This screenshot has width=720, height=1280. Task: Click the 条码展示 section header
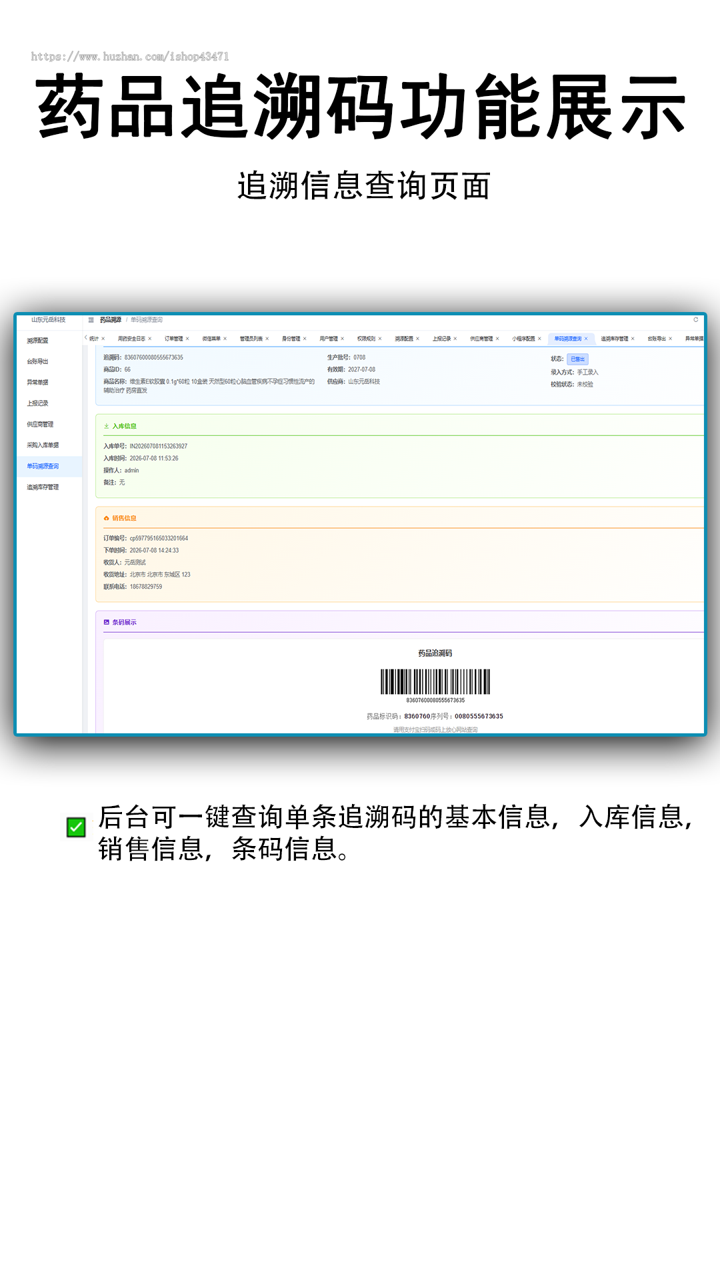click(x=124, y=622)
